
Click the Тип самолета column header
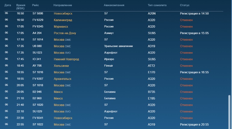click(157, 5)
